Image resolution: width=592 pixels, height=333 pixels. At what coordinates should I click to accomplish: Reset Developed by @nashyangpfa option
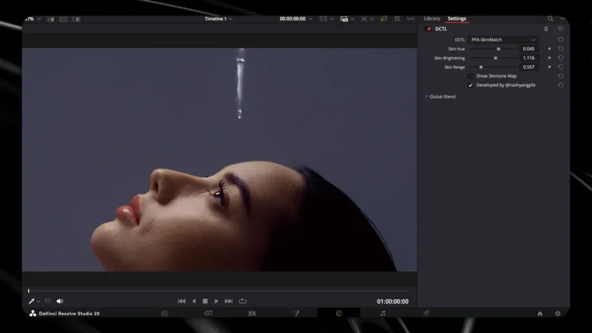(x=560, y=86)
